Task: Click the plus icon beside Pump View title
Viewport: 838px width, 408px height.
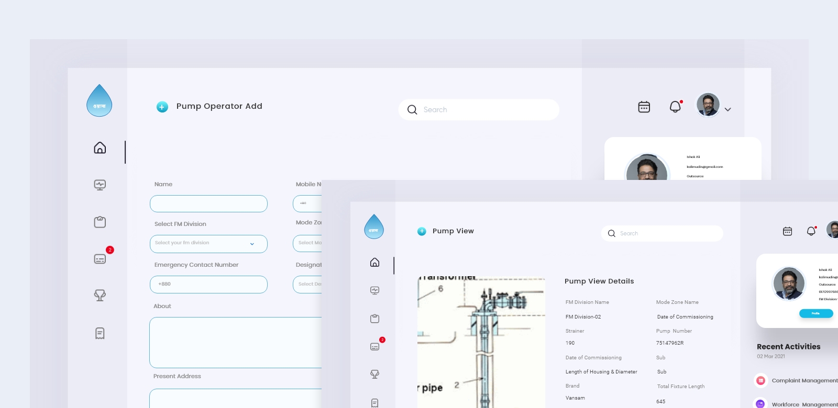Action: click(422, 231)
